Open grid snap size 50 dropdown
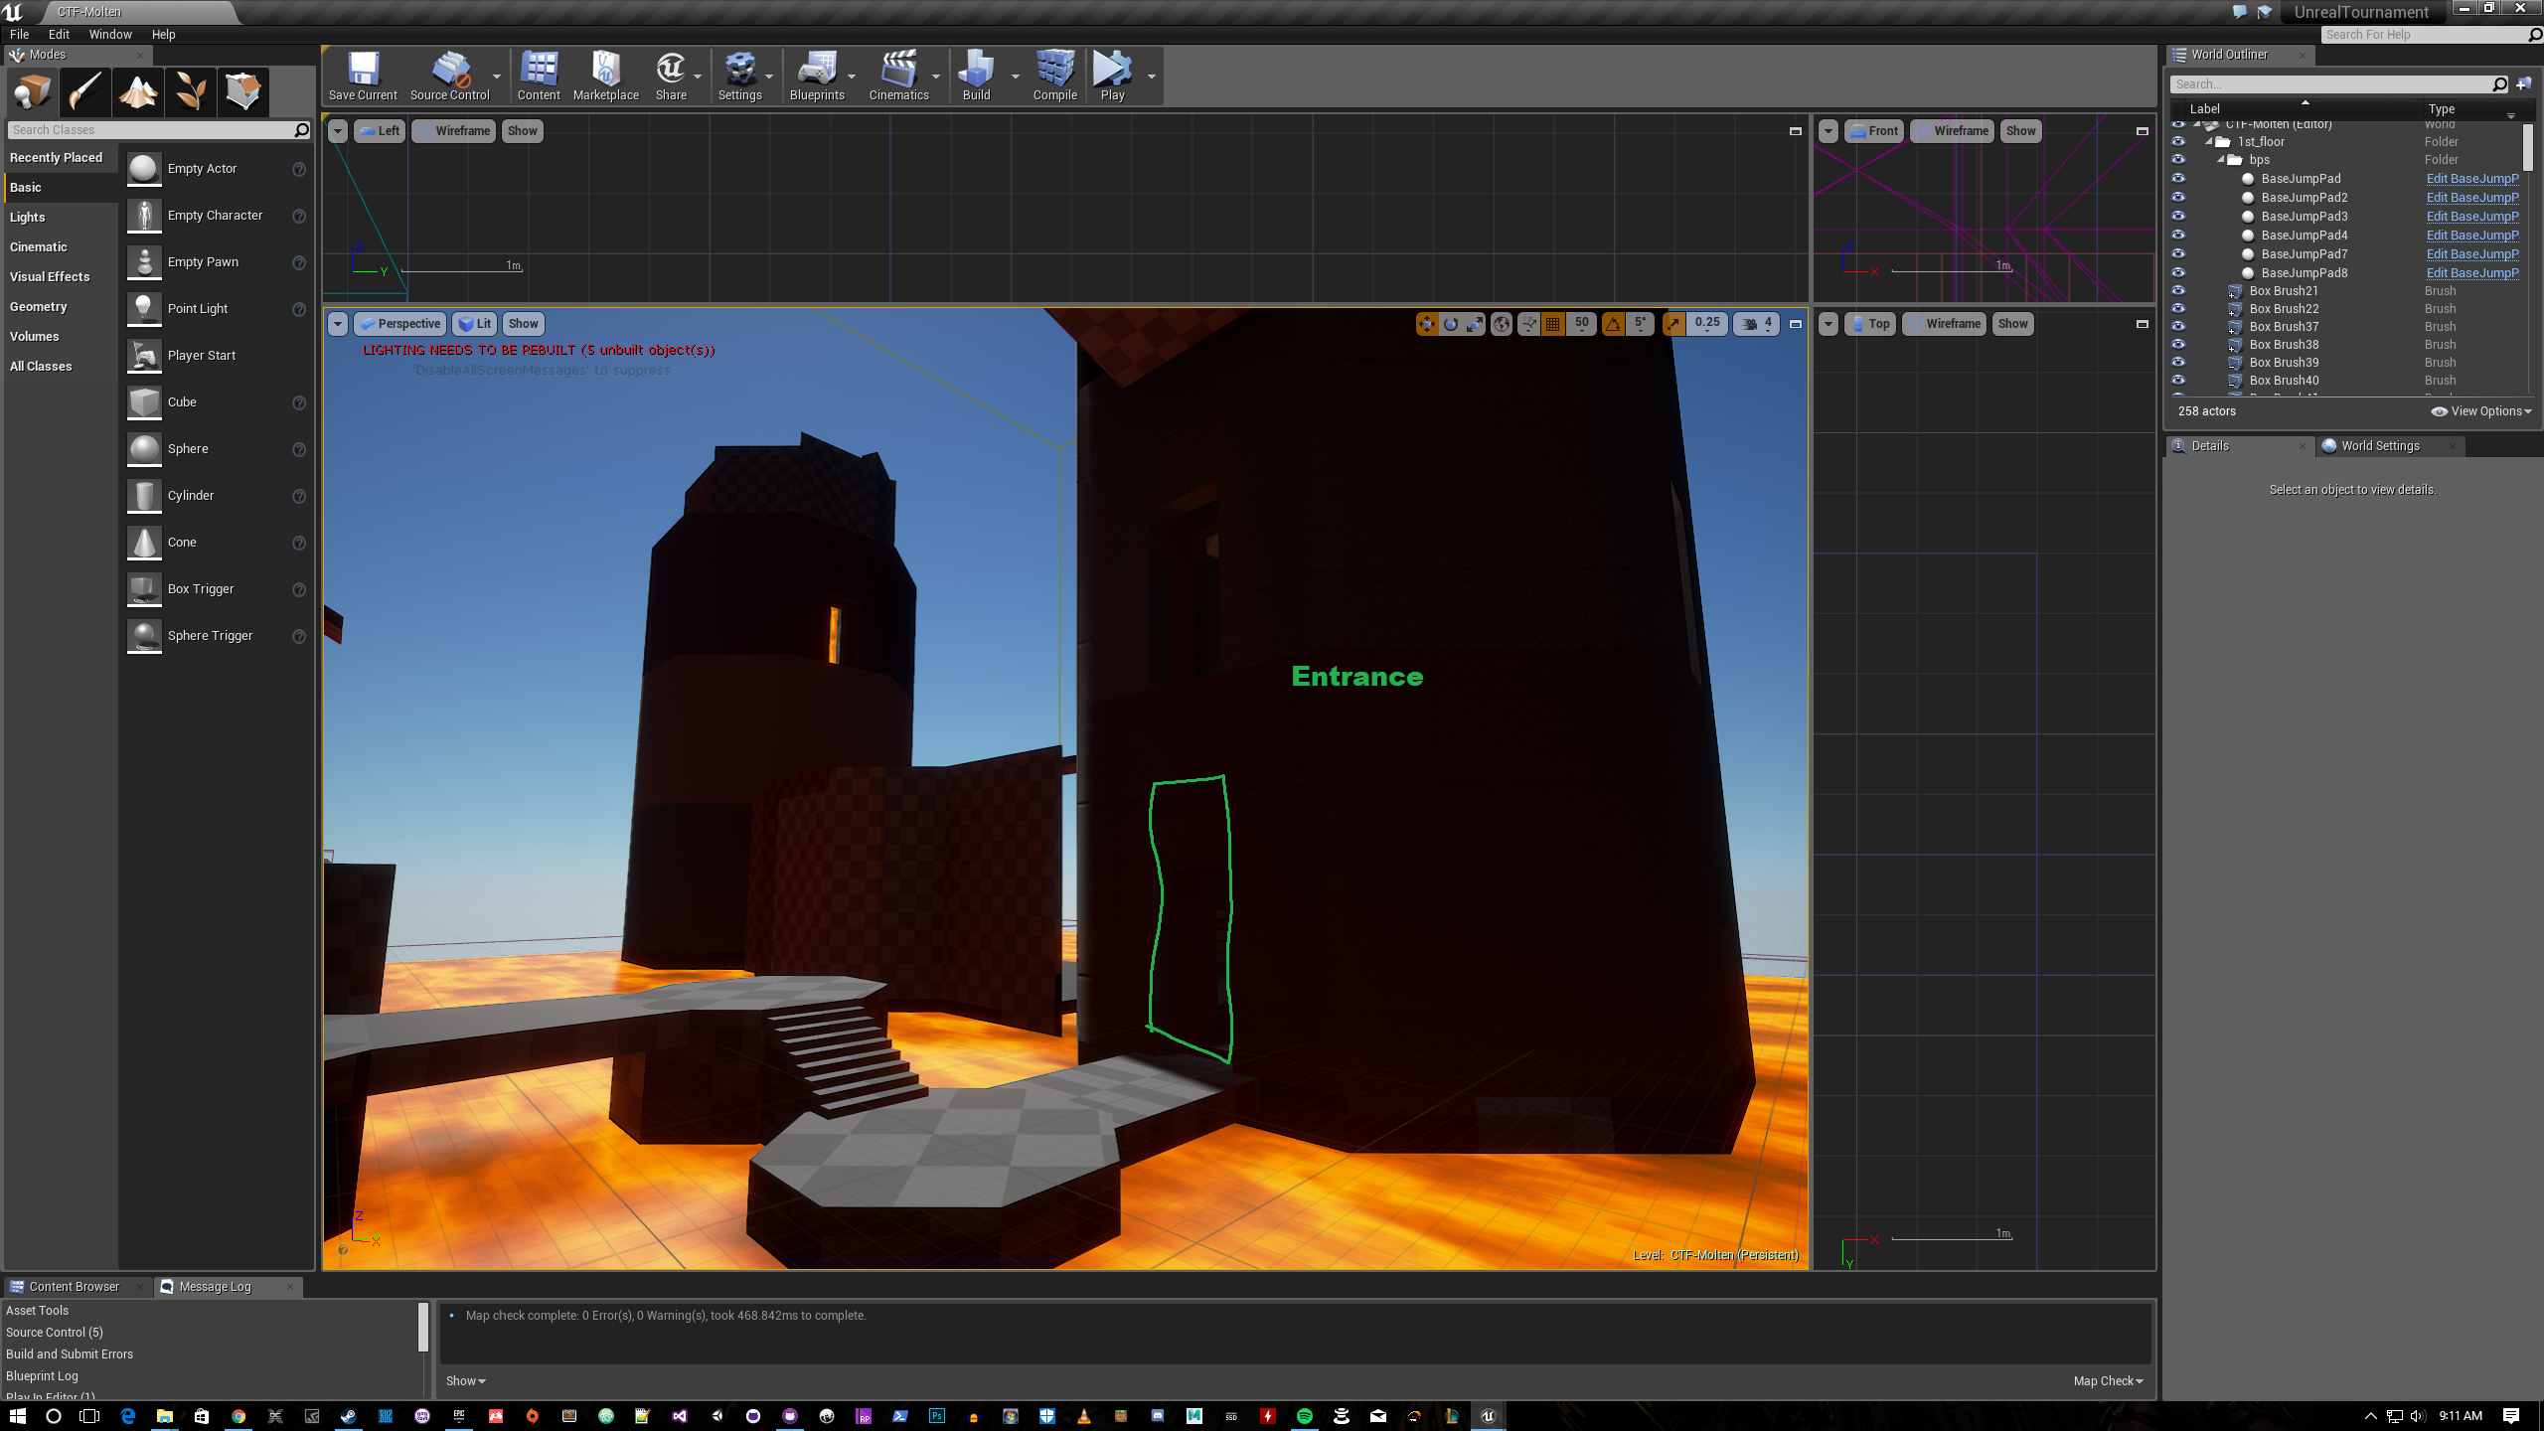This screenshot has height=1431, width=2544. 1581,324
